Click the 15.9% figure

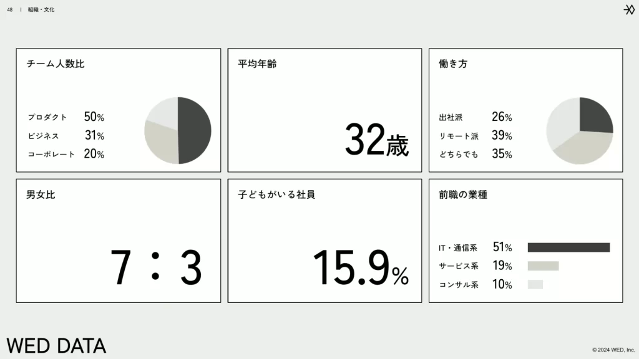[x=360, y=267]
